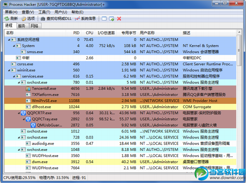This screenshot has width=246, height=183.
Task: Collapse the QQPCTray.exe tree node
Action: coord(24,119)
